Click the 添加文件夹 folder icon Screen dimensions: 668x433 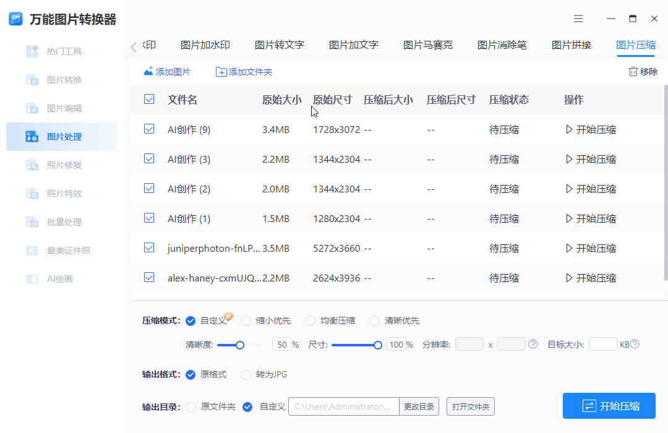pos(221,72)
